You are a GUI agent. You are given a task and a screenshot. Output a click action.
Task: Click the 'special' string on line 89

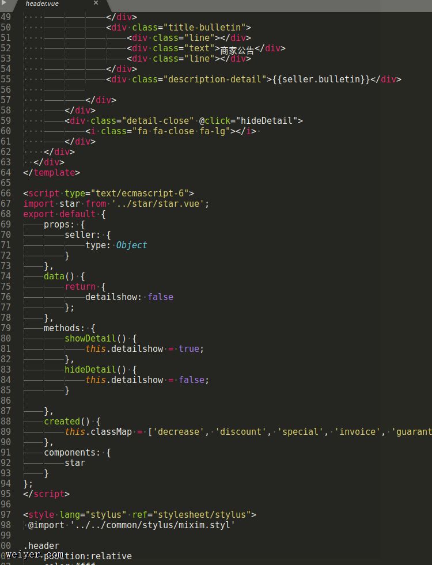(301, 432)
